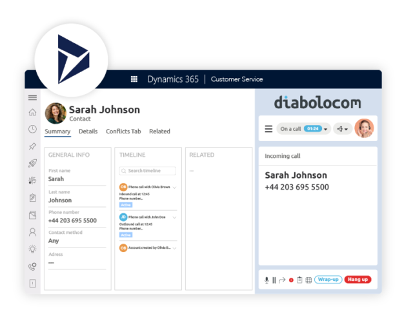
Task: Click the Wrap-up button
Action: point(328,280)
